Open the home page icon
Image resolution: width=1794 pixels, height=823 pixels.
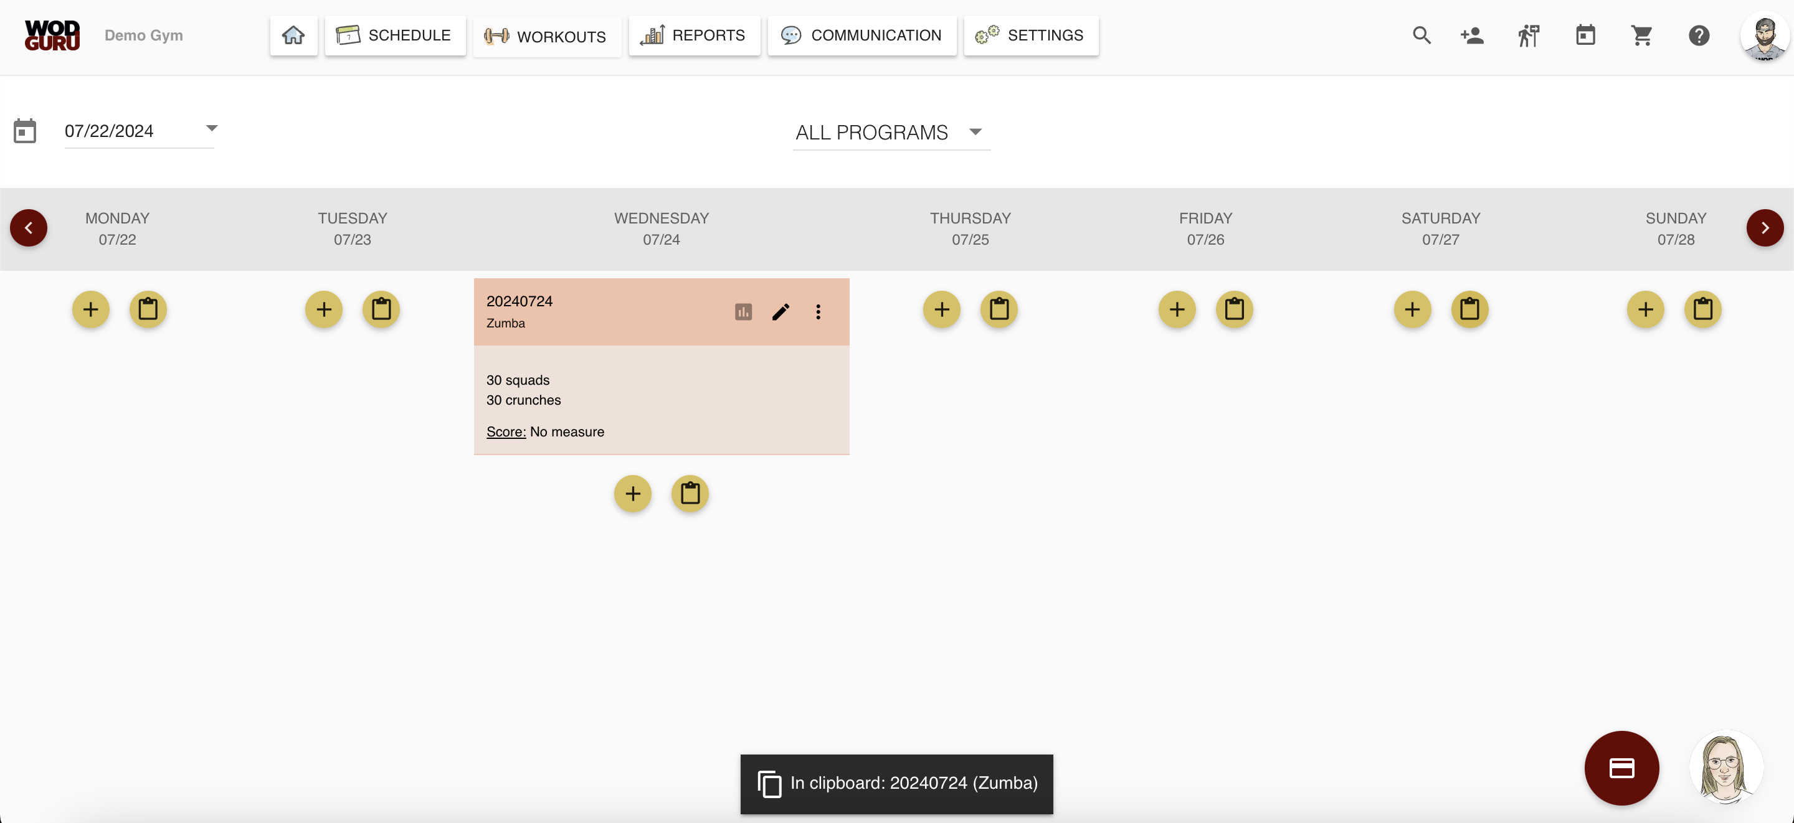coord(293,35)
